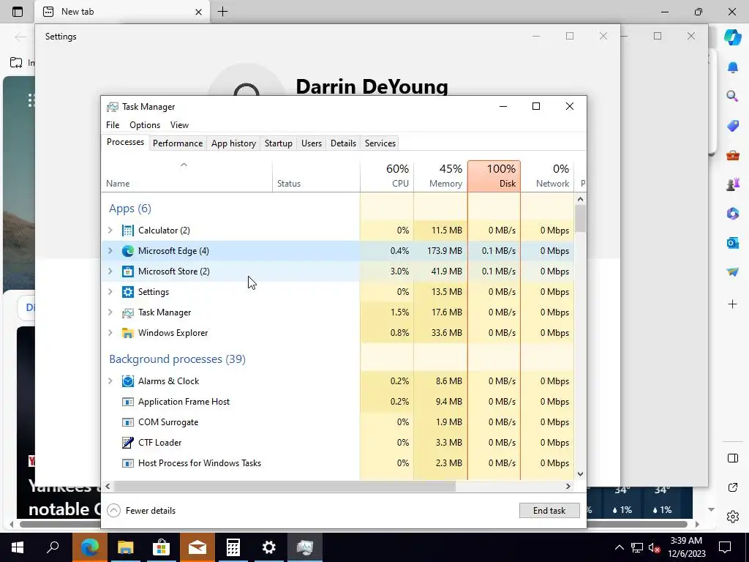Open Mail app from the taskbar
This screenshot has width=749, height=562.
197,547
